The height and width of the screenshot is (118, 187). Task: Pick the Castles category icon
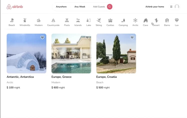click(110, 20)
